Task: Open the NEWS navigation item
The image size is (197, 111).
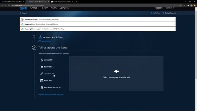Action: [x=54, y=8]
